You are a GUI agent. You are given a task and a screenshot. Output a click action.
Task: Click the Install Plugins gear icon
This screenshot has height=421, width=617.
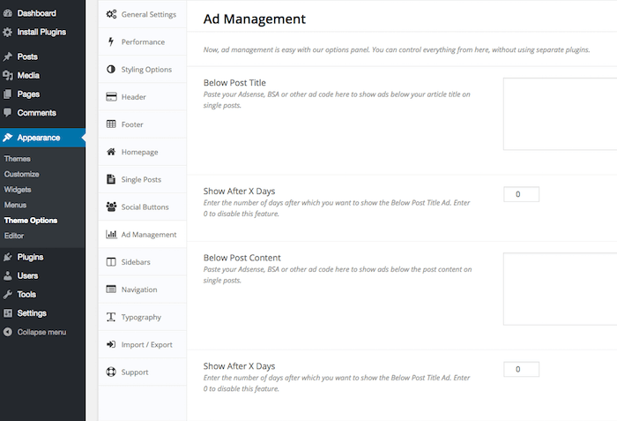7,32
